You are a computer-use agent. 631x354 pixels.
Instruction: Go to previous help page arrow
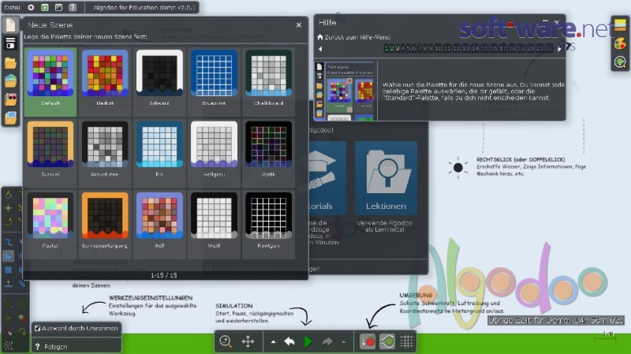[x=320, y=49]
